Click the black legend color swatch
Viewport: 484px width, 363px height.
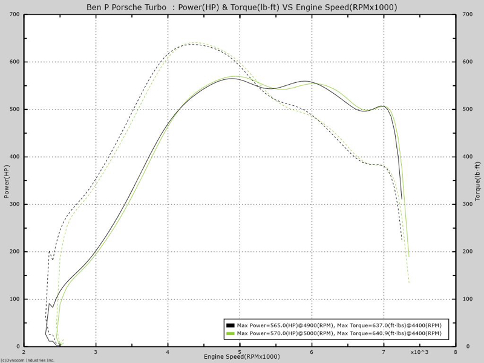tap(231, 325)
